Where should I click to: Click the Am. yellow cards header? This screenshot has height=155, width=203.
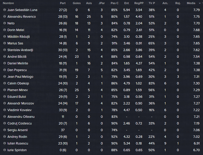coord(165,3)
